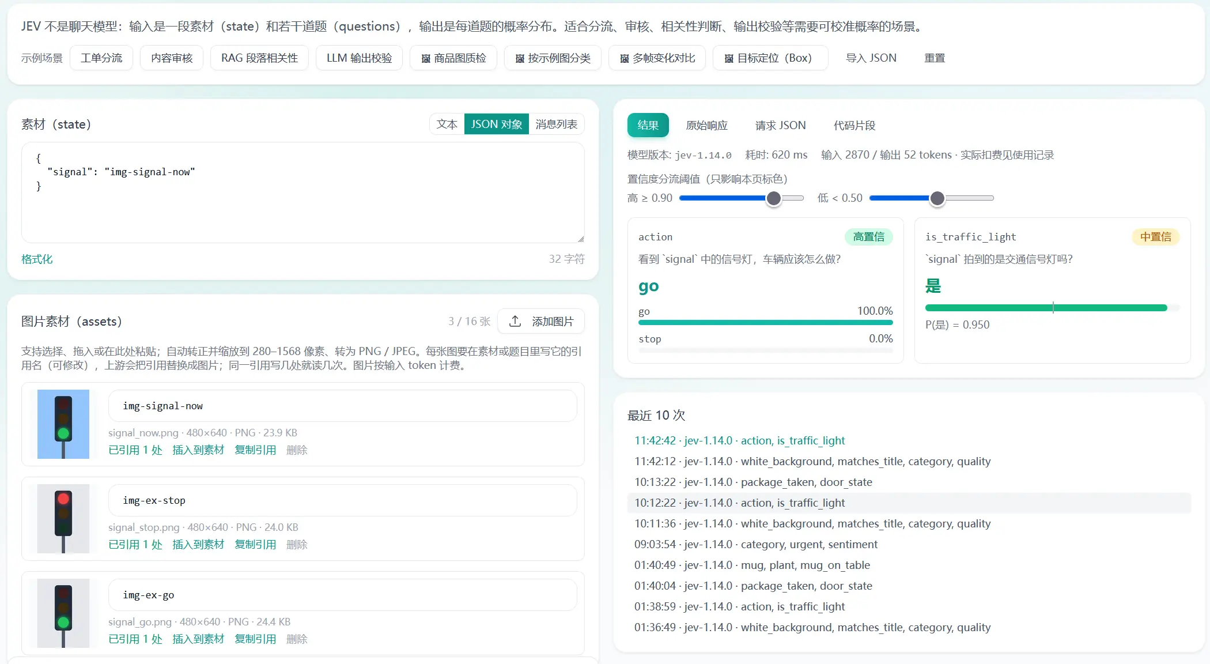This screenshot has width=1210, height=664.
Task: Click 删除 for signal_go.png
Action: click(297, 639)
